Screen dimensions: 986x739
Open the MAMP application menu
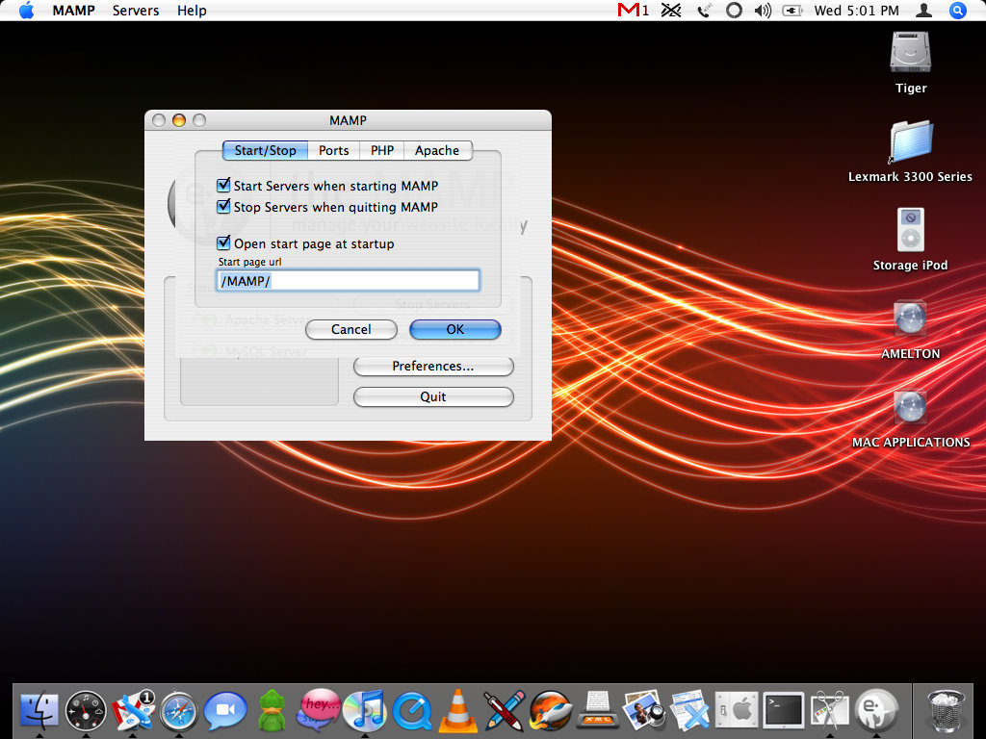[73, 10]
